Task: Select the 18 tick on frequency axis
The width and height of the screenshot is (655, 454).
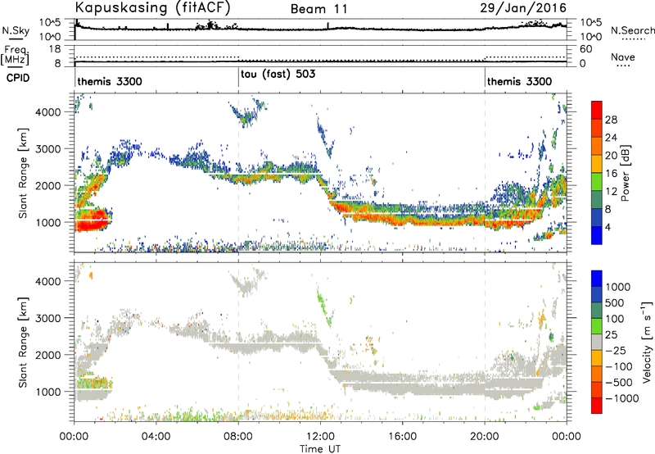Action: coord(55,49)
